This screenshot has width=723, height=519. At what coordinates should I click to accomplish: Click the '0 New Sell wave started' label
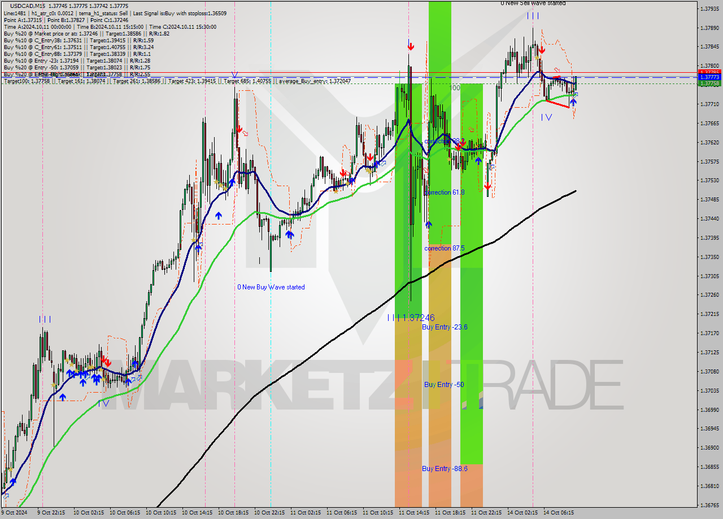click(533, 3)
